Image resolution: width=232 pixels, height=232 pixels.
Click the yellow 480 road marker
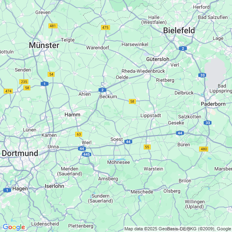(x=204, y=149)
